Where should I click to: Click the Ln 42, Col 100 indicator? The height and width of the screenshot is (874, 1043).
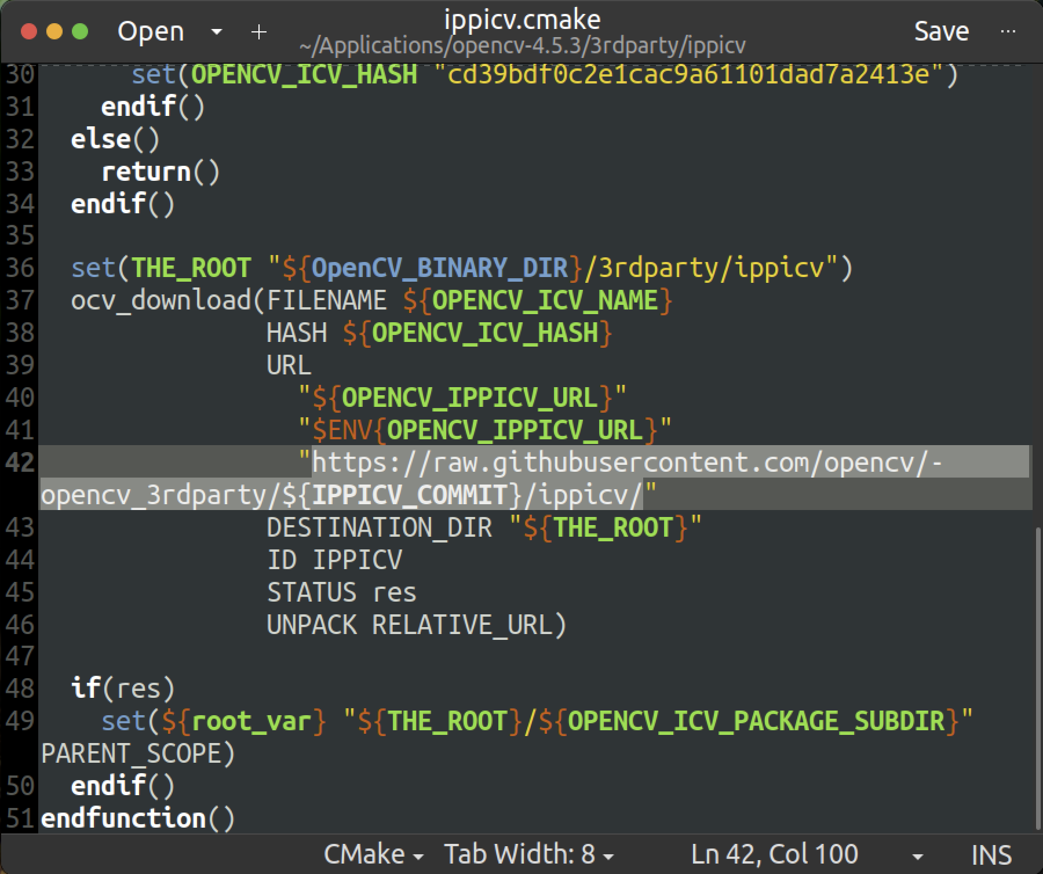tap(775, 854)
